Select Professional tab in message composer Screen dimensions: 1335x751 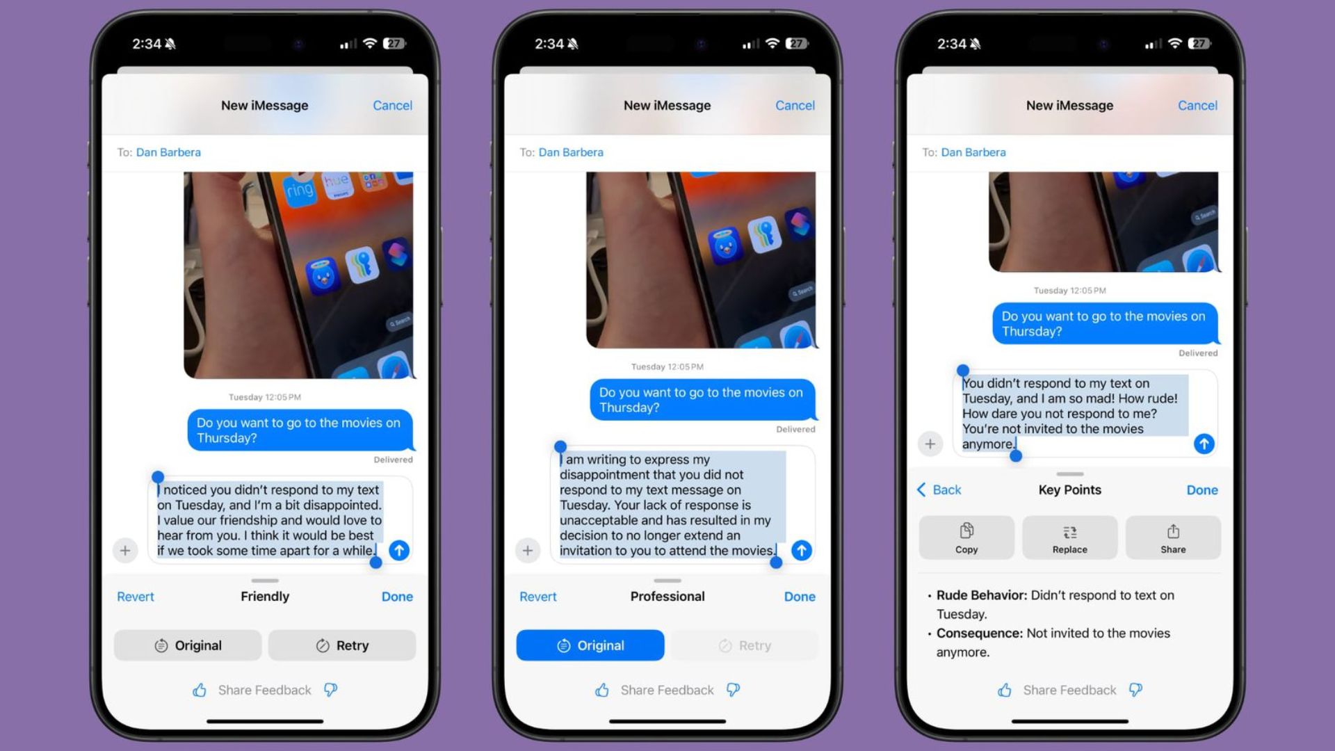(667, 596)
